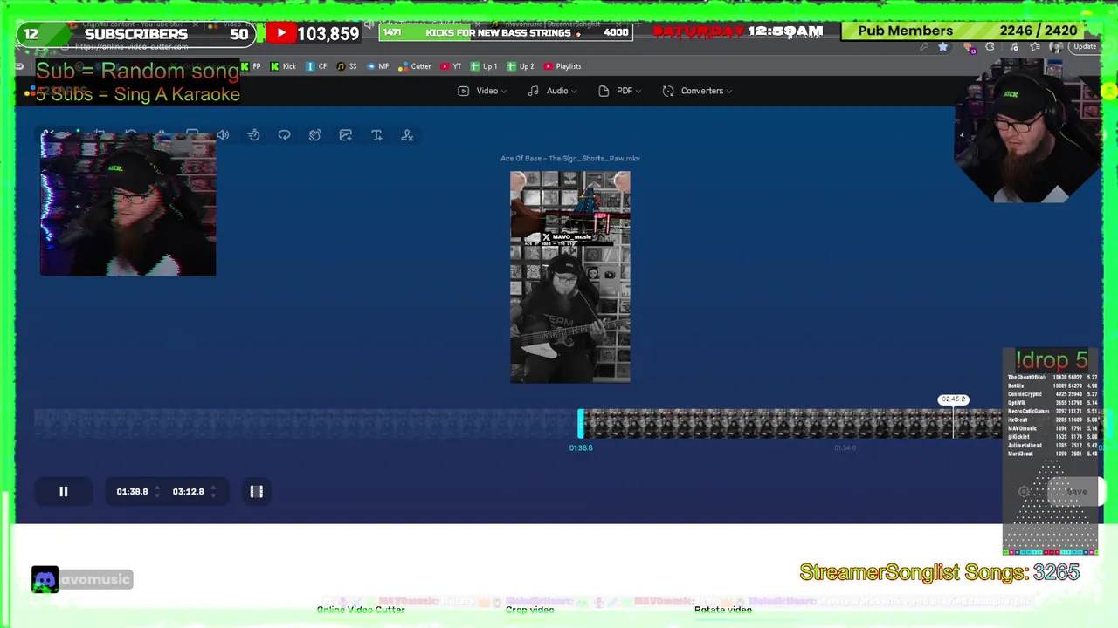This screenshot has height=628, width=1118.
Task: Click the 01:38.8 timeline label
Action: 581,447
